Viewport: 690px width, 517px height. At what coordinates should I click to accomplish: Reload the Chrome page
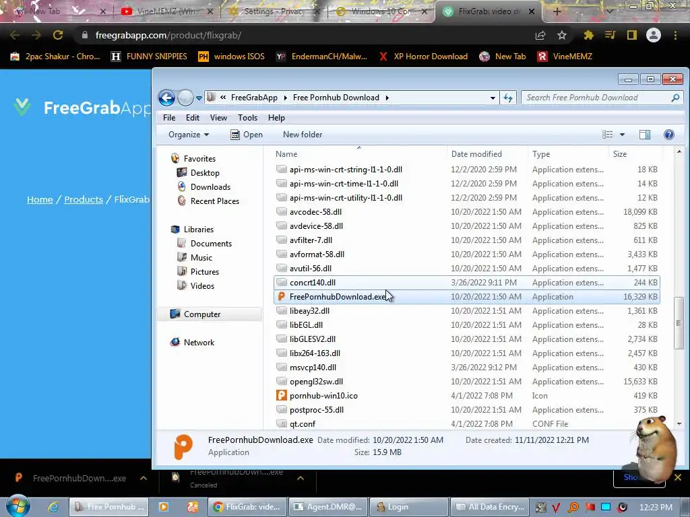[x=58, y=35]
